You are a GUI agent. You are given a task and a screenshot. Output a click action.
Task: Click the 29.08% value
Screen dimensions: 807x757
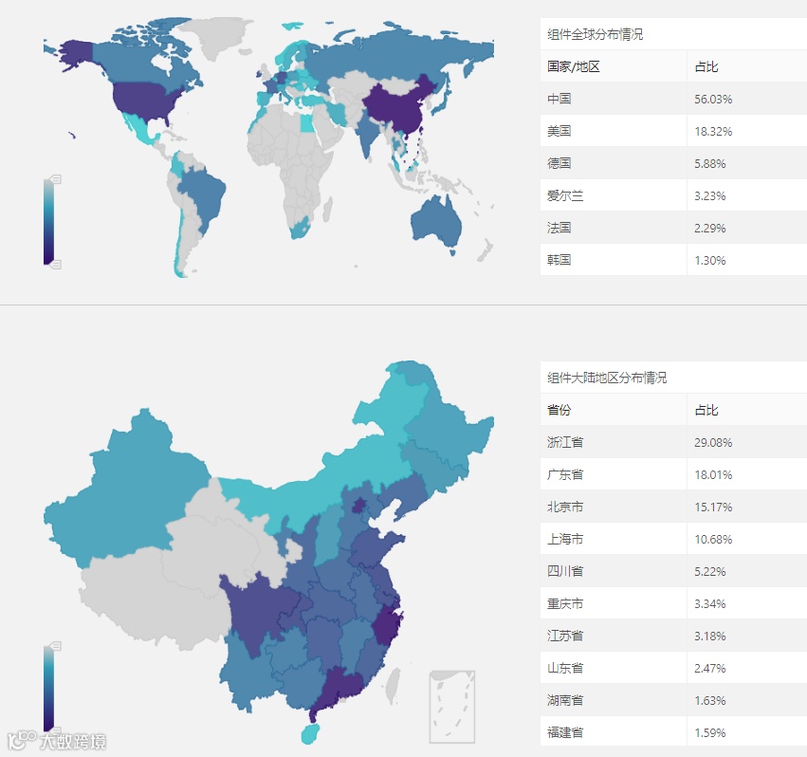(x=713, y=442)
